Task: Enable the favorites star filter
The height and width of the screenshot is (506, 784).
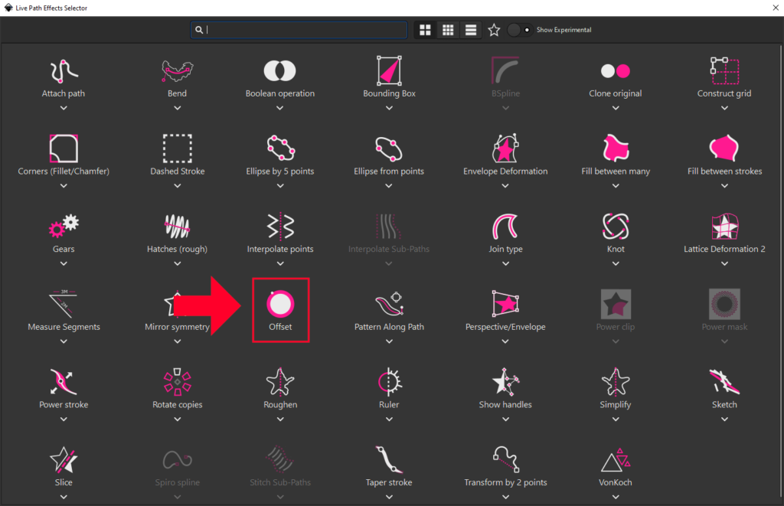Action: point(494,29)
